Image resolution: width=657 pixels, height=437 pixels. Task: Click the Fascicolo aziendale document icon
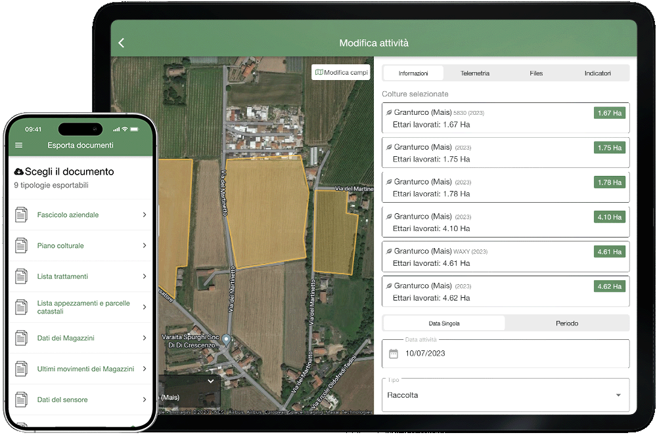point(22,215)
